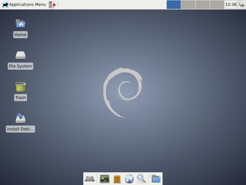Open the Applications Menu
The image size is (246, 185).
coord(24,5)
